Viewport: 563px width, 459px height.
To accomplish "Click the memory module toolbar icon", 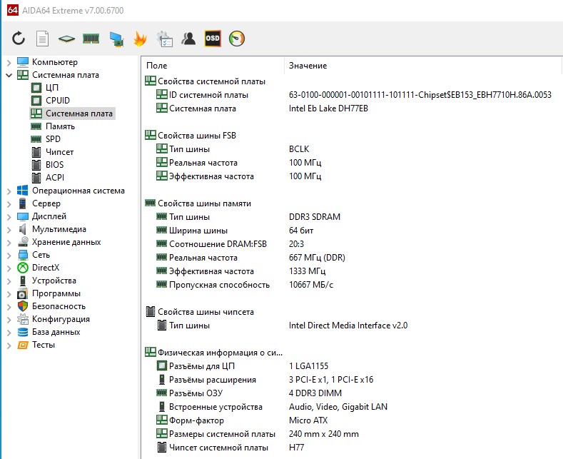I will (91, 39).
